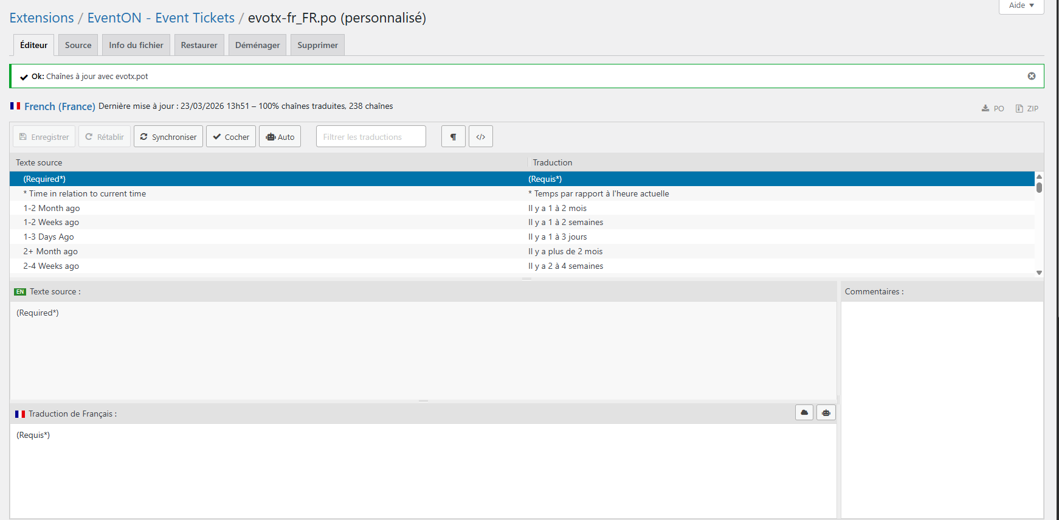The height and width of the screenshot is (520, 1059).
Task: Download the ZIP archive
Action: (1027, 108)
